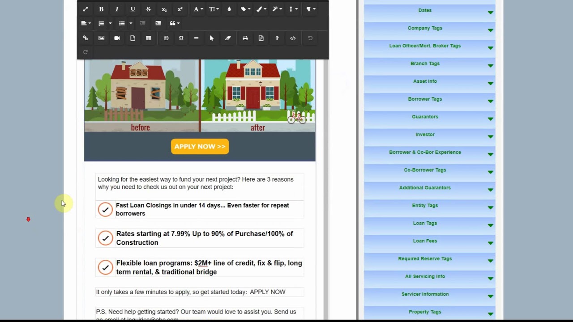Open the text color droplet picker
Image resolution: width=573 pixels, height=322 pixels.
pos(229,9)
